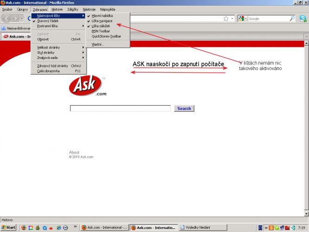Expand the Styl stránky submenu
Viewport: 309px width, 232px height.
[x=58, y=52]
